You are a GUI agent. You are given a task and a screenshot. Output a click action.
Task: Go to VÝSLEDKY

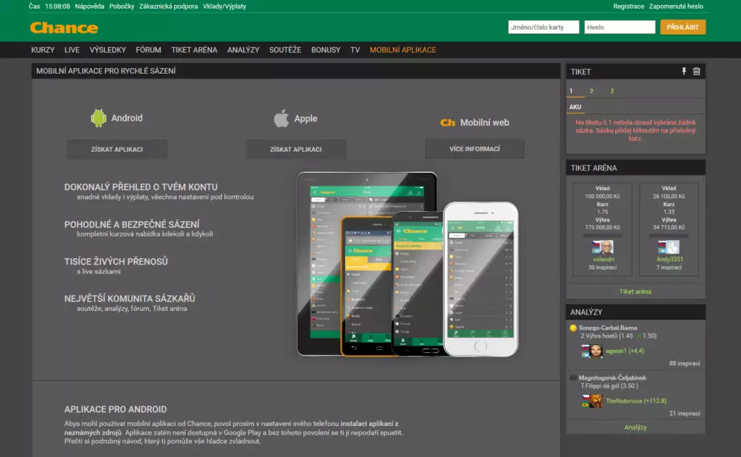(108, 50)
